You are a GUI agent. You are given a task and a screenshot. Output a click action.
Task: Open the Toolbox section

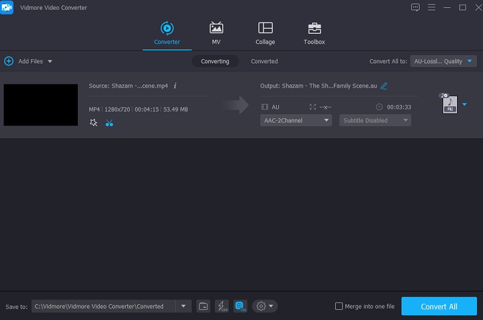pyautogui.click(x=314, y=33)
